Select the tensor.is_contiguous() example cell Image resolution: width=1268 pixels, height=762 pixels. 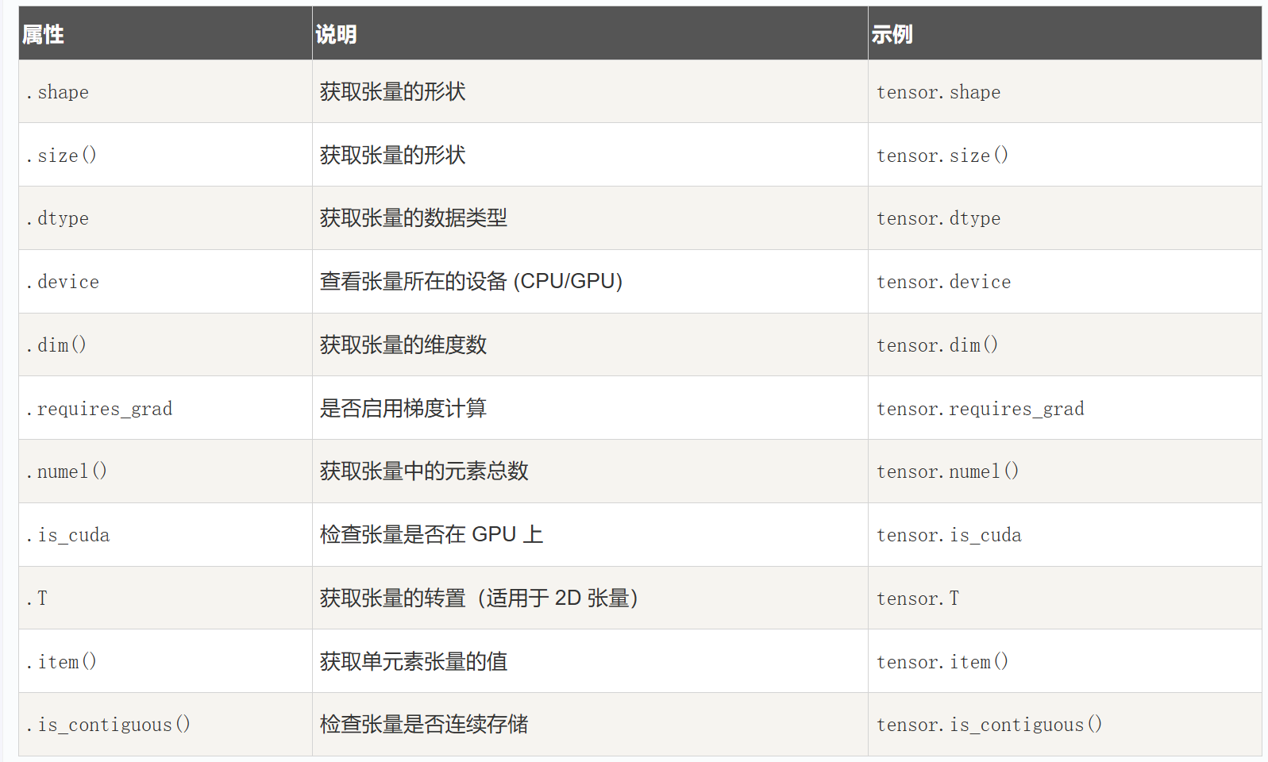(989, 725)
